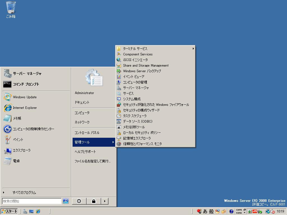This screenshot has height=215, width=287.
Task: Open shutdown options arrow next to lock button
Action: tap(105, 201)
